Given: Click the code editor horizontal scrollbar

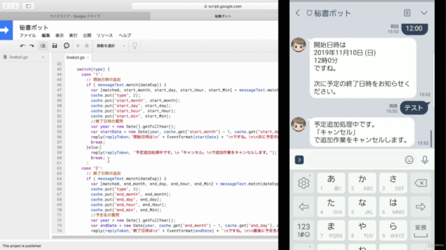Looking at the screenshot, I should pos(165,237).
